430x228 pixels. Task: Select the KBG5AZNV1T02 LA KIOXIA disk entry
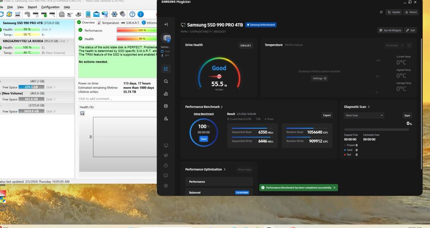pos(37,47)
